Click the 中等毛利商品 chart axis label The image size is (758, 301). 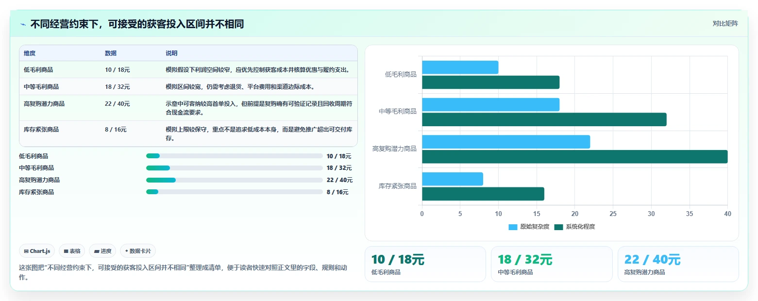398,112
